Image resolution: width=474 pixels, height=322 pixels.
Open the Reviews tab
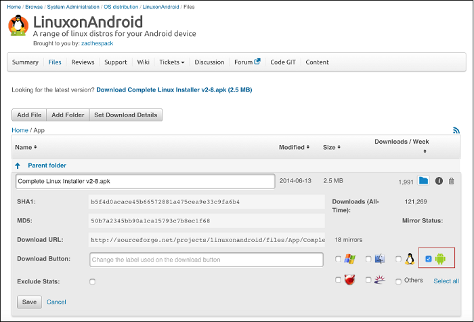pyautogui.click(x=83, y=62)
